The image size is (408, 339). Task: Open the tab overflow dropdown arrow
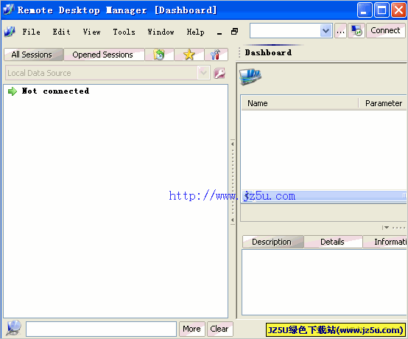tap(387, 228)
